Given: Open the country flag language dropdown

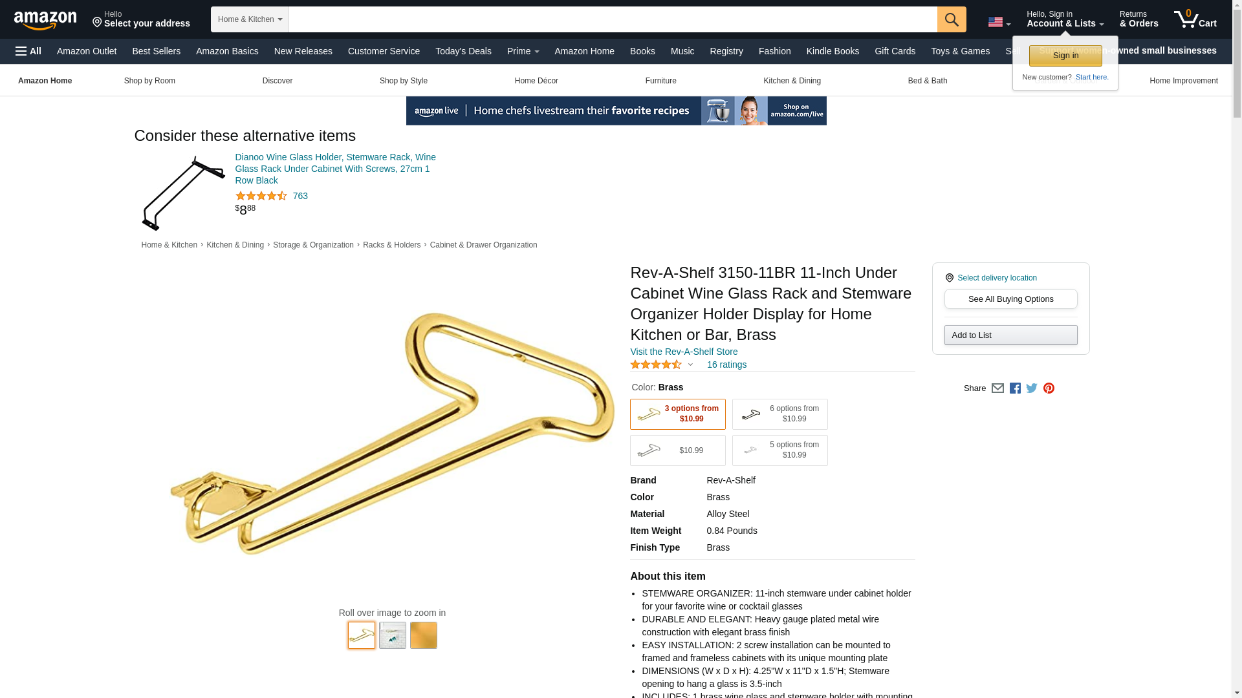Looking at the screenshot, I should tap(999, 23).
